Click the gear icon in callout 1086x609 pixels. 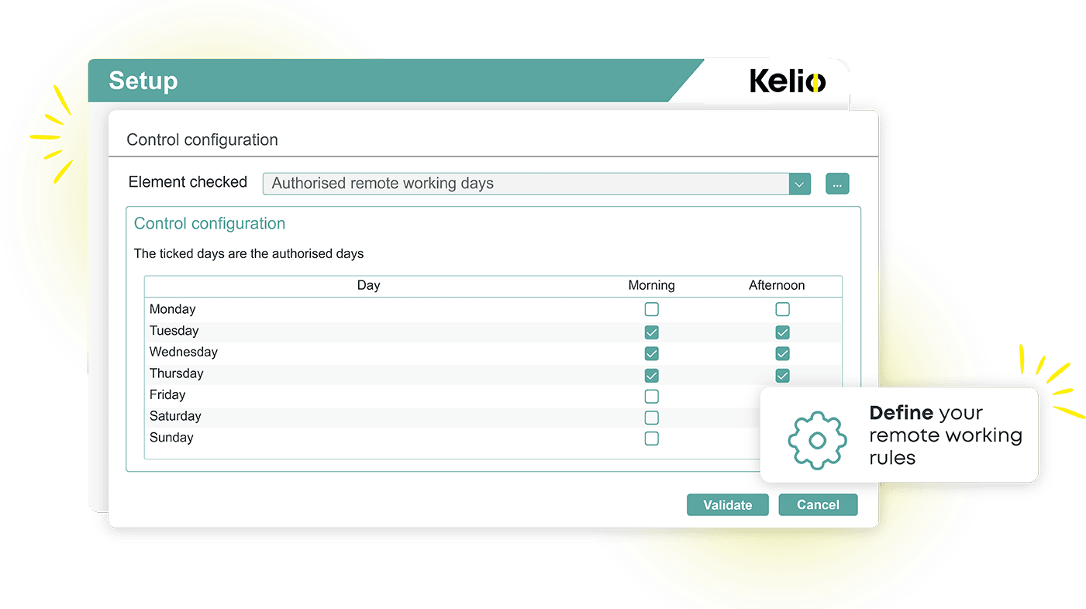pos(816,441)
